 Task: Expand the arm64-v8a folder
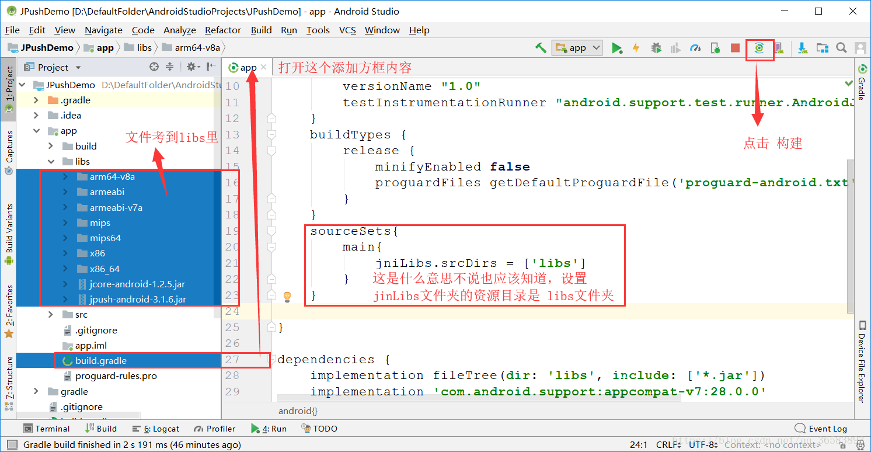click(65, 176)
